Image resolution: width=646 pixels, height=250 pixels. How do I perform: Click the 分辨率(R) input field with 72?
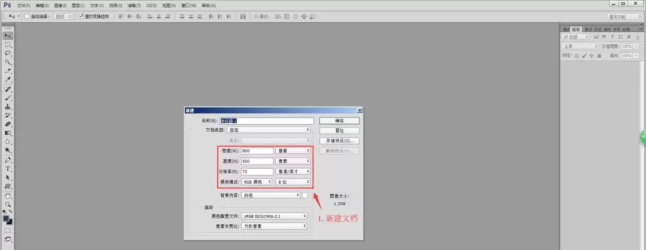pos(257,171)
